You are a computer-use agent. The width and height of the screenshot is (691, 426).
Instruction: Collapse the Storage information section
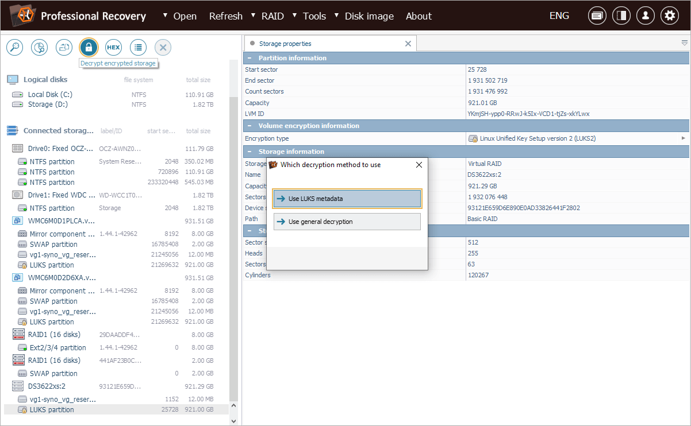pyautogui.click(x=249, y=152)
